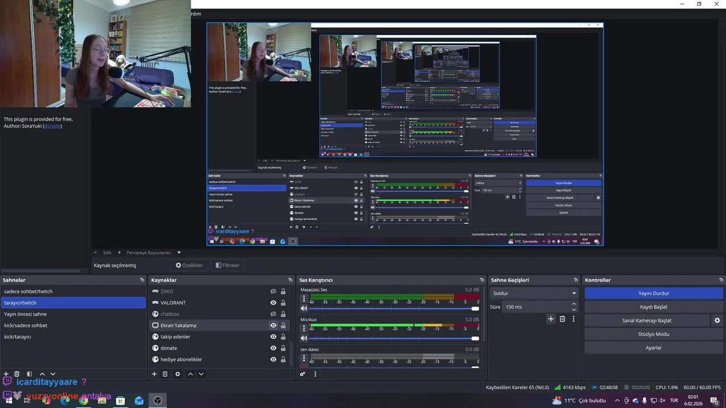Open preview scaling dropdown arrow

coord(179,253)
